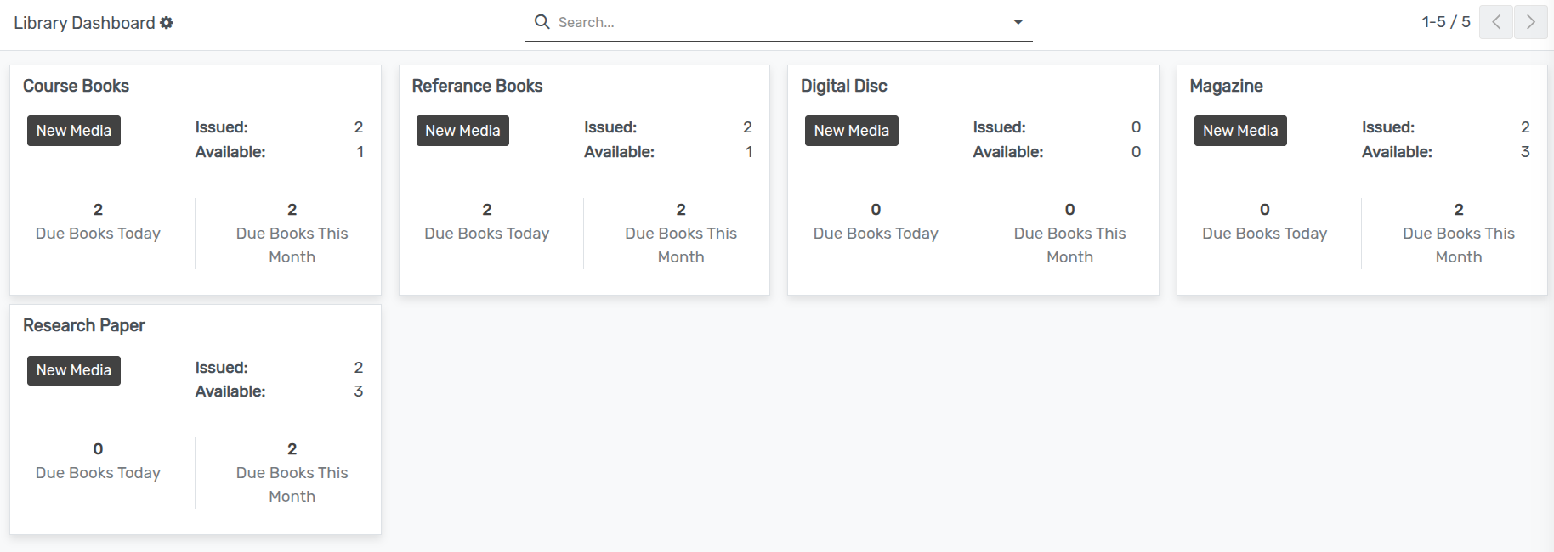Image resolution: width=1554 pixels, height=552 pixels.
Task: Open the Research Paper card title
Action: [x=83, y=325]
